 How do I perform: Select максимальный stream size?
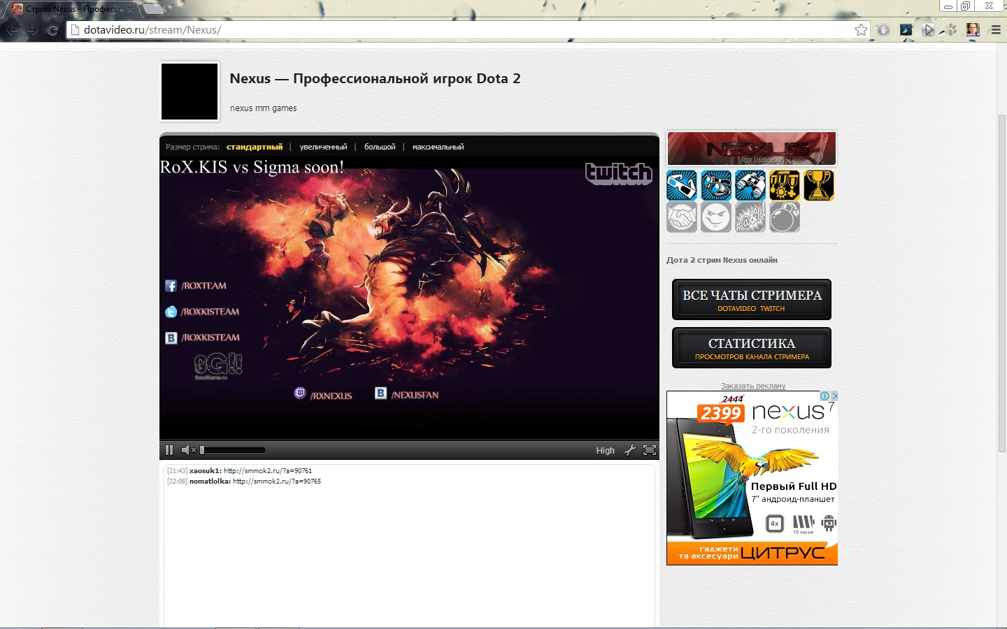438,147
